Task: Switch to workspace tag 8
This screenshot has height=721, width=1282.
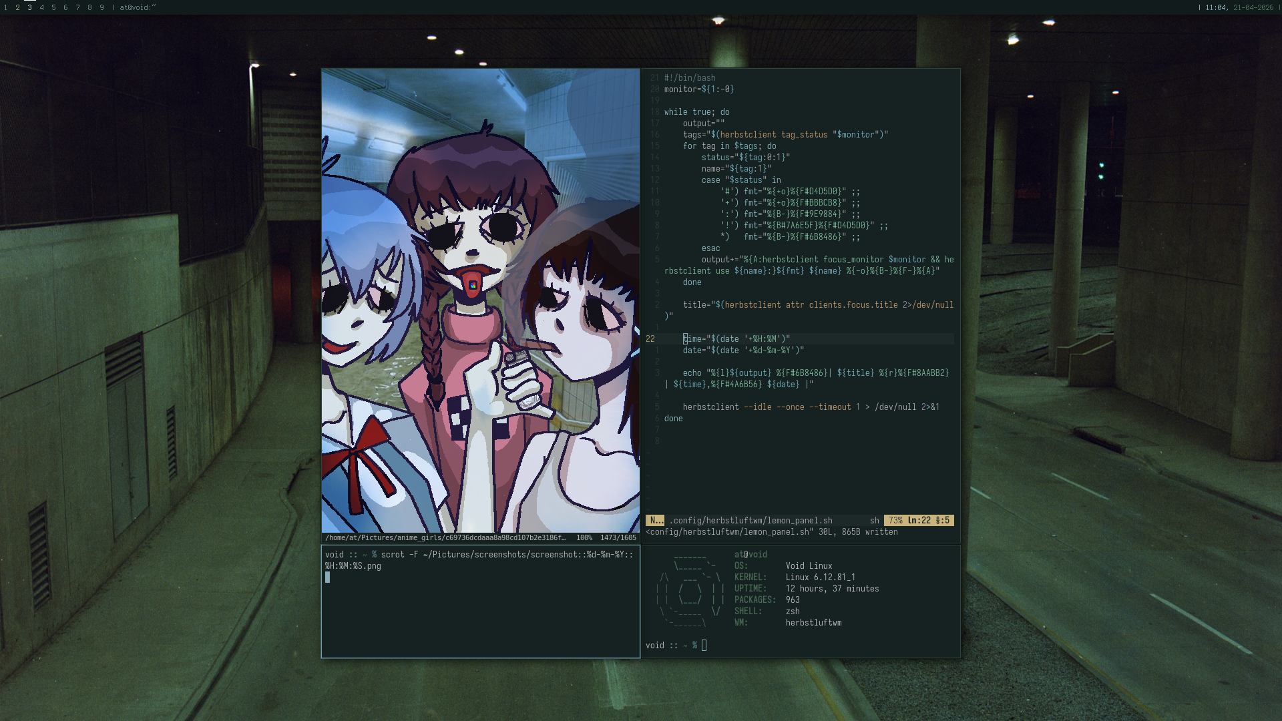Action: tap(89, 7)
